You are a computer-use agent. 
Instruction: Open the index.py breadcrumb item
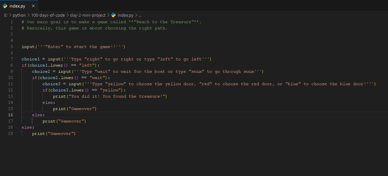pos(126,15)
